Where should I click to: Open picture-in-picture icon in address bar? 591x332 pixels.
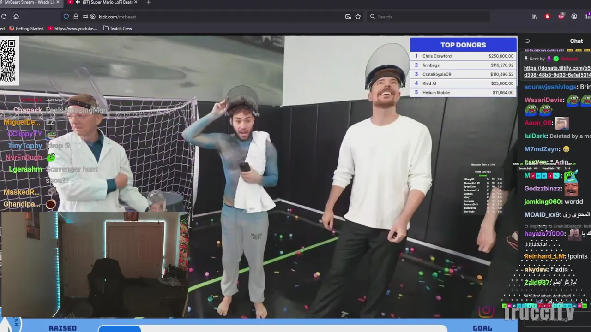pyautogui.click(x=348, y=17)
